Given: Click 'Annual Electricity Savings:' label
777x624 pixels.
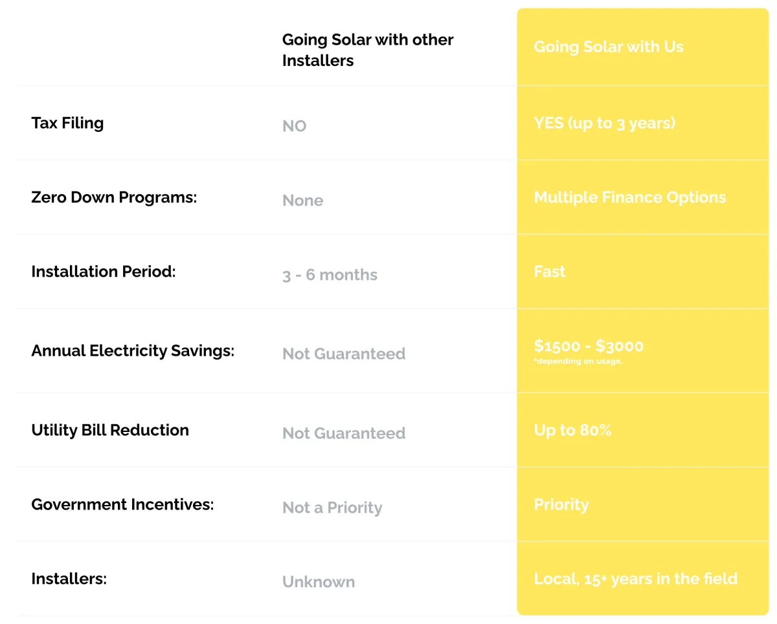Looking at the screenshot, I should 133,350.
